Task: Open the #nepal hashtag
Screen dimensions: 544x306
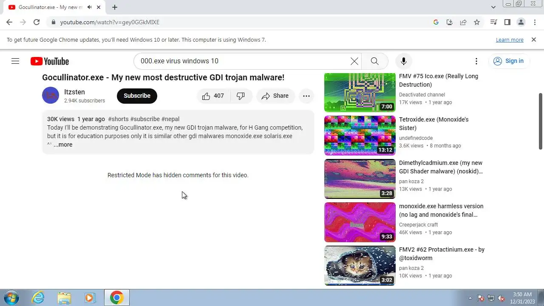Action: point(170,119)
